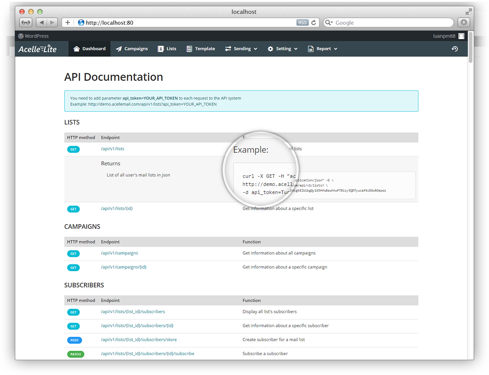The width and height of the screenshot is (489, 375).
Task: Click the POST badge for subscribers/store
Action: [74, 340]
